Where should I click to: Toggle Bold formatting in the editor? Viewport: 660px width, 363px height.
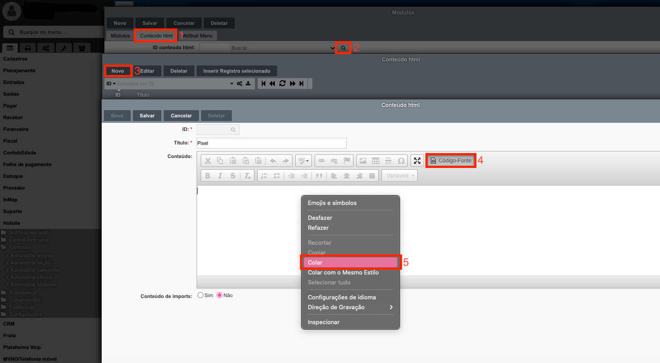(207, 176)
